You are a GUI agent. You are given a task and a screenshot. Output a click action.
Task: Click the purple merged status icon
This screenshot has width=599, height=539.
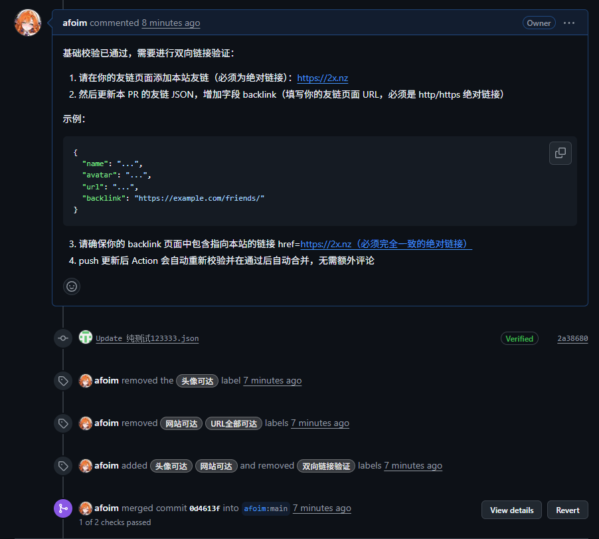(x=63, y=508)
